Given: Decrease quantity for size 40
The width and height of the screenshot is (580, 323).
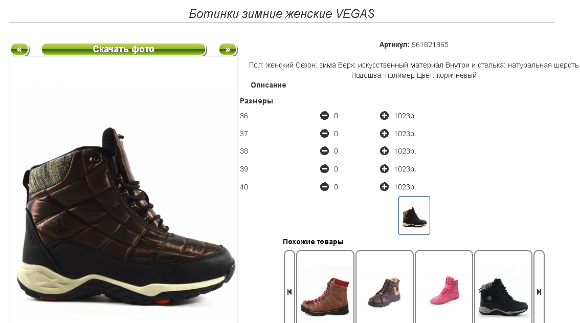Looking at the screenshot, I should (324, 187).
